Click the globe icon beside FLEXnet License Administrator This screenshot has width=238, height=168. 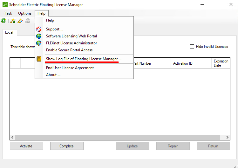pos(39,43)
